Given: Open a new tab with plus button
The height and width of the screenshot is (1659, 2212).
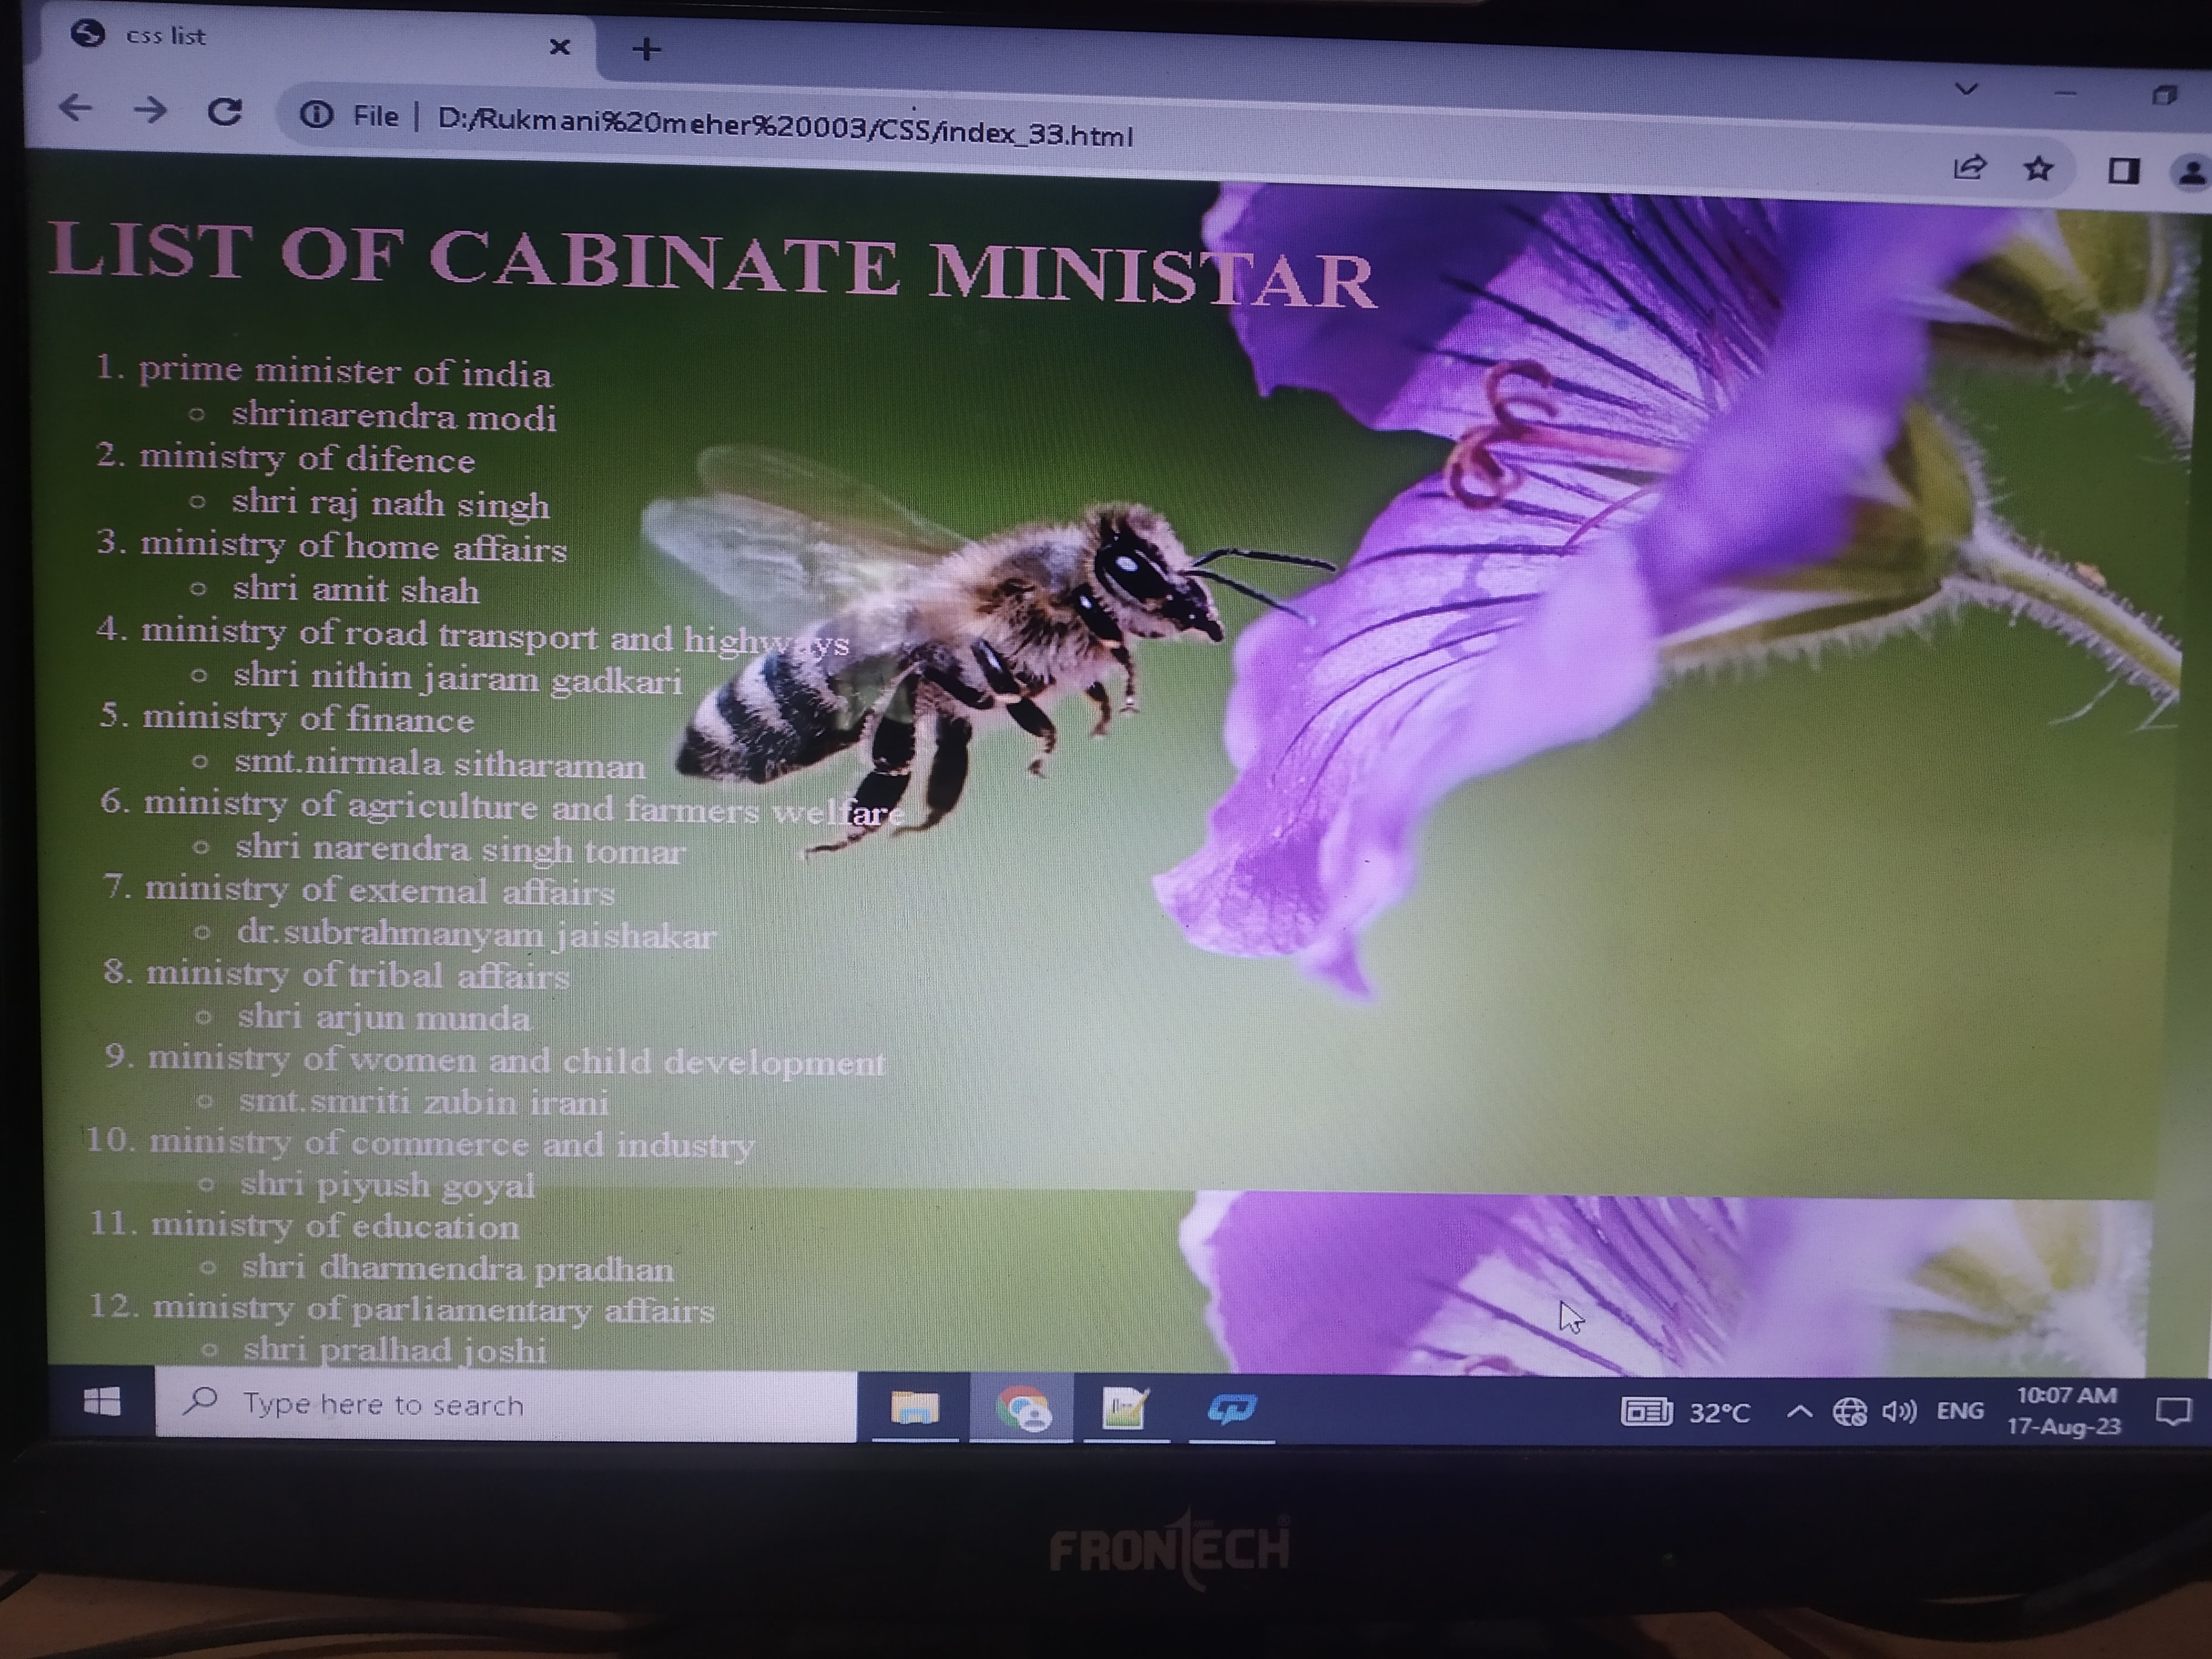Looking at the screenshot, I should [x=647, y=49].
